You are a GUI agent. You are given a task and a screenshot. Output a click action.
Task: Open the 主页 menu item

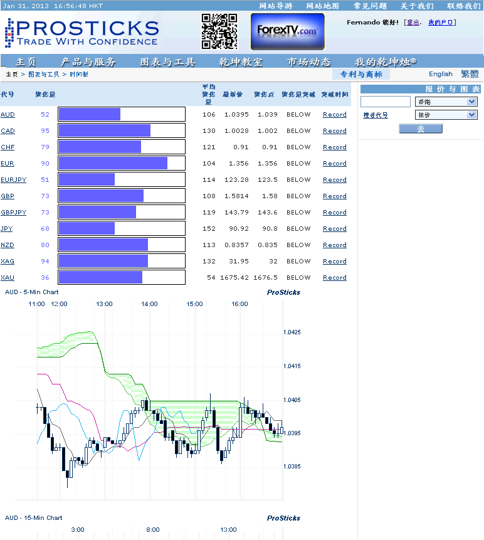click(26, 62)
